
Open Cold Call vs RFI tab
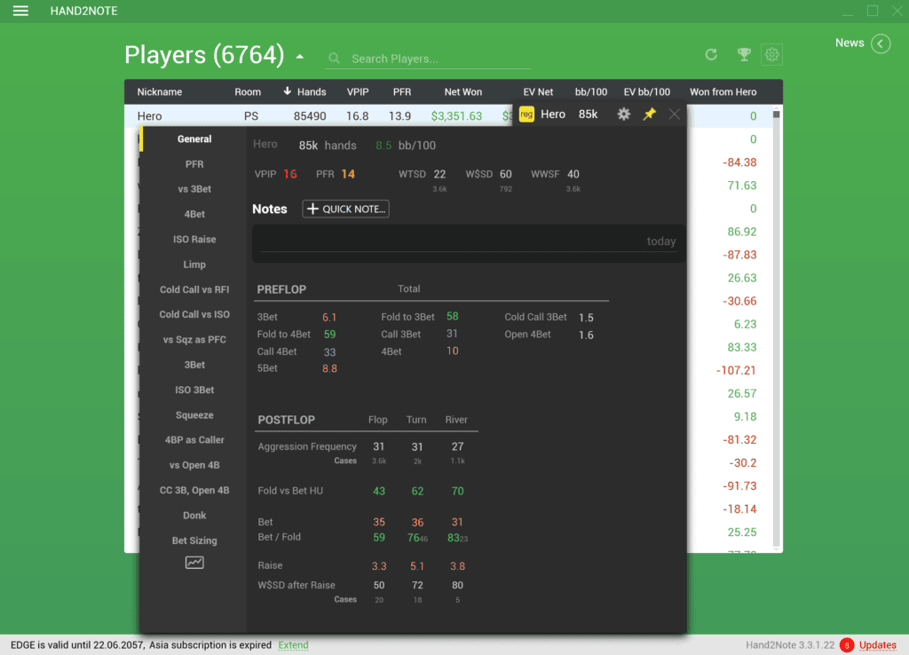tap(194, 289)
